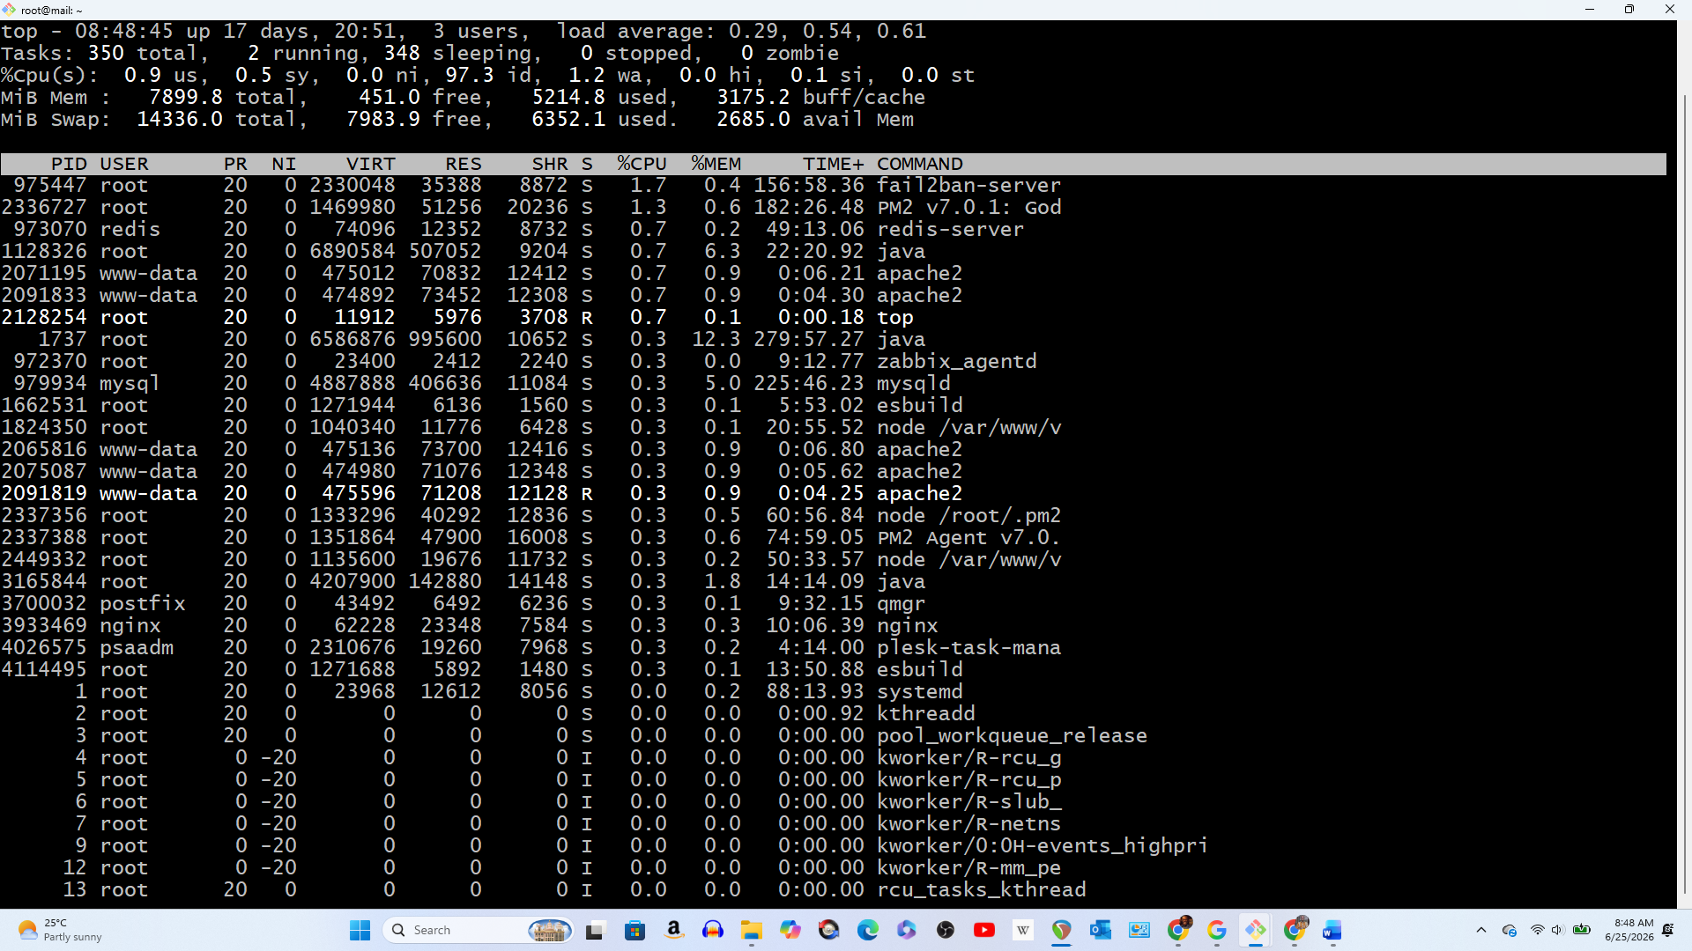The image size is (1692, 951).
Task: Click the TIME+ column header
Action: (x=833, y=164)
